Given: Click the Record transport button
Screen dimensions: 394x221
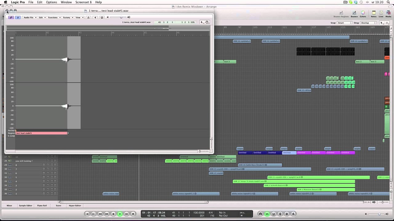Looking at the screenshot, I should point(133,214).
